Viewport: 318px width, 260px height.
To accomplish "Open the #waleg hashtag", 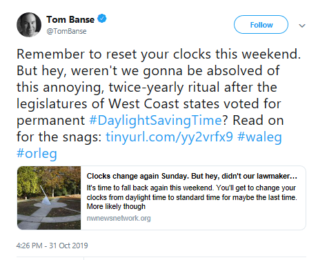I will [259, 137].
